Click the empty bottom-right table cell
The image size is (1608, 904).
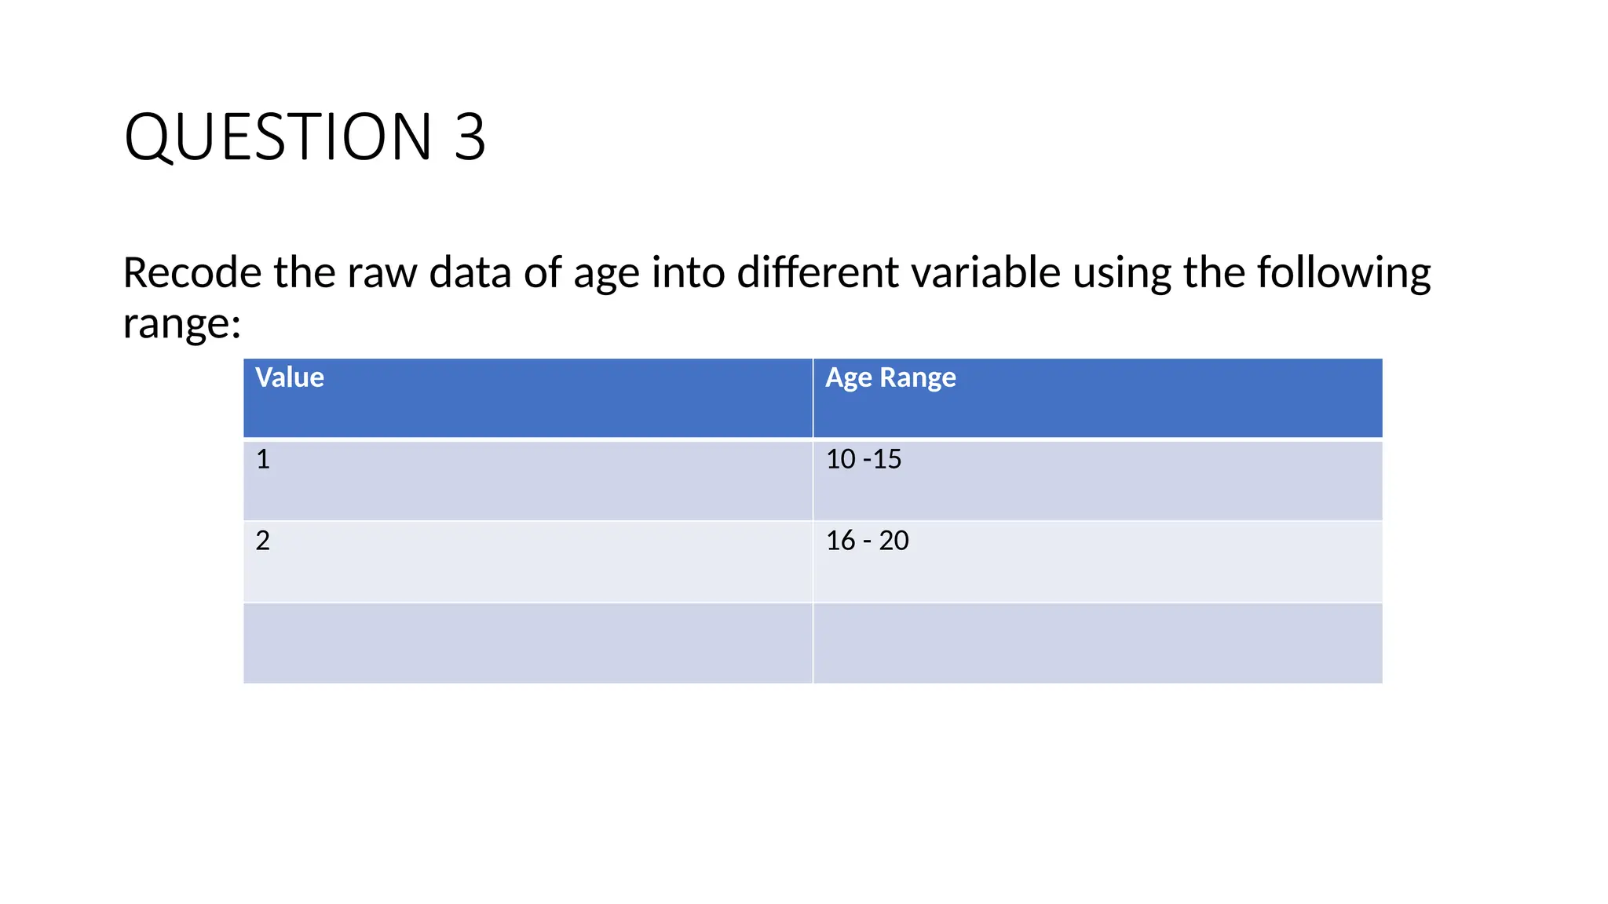(x=1098, y=643)
